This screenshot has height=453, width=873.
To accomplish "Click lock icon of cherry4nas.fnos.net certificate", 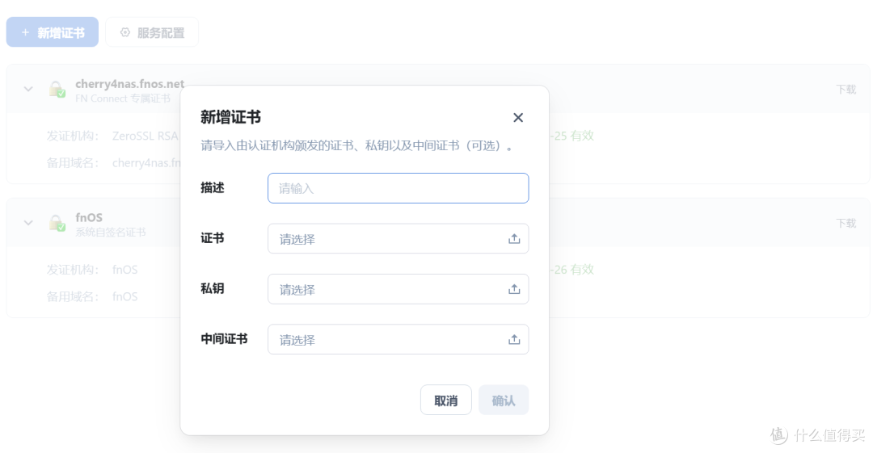I will point(57,89).
